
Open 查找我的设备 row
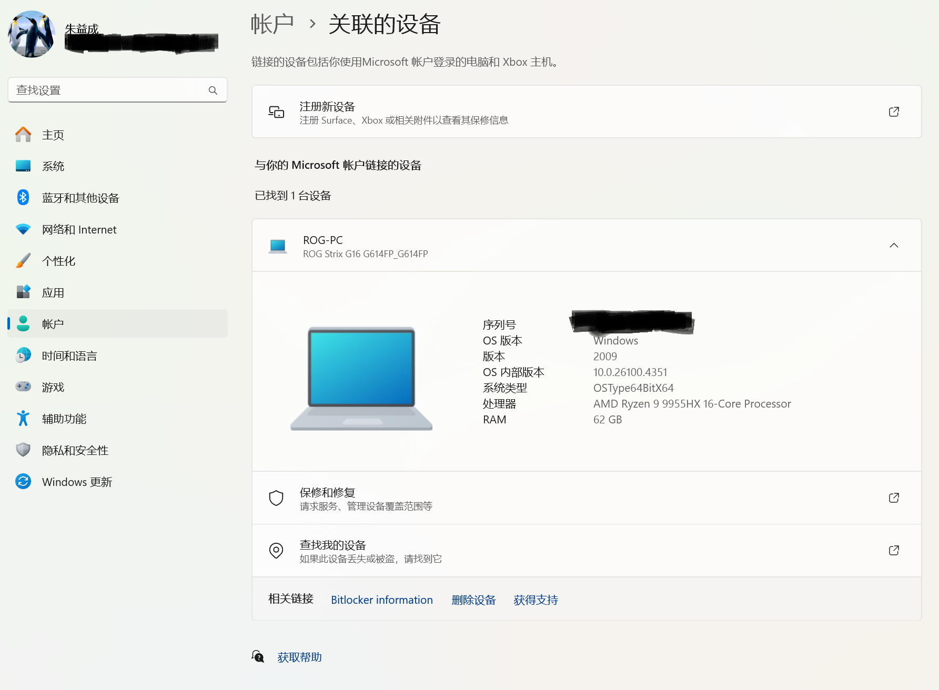pyautogui.click(x=587, y=551)
